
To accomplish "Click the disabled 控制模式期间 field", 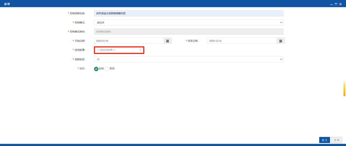I will pos(189,32).
